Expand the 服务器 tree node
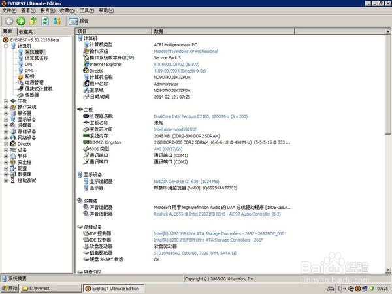This screenshot has width=392, height=294. point(6,113)
